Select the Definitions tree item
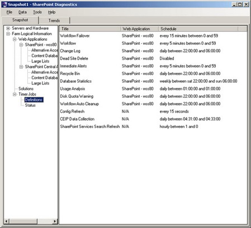Viewport: 251px width, 228px height. click(x=34, y=99)
